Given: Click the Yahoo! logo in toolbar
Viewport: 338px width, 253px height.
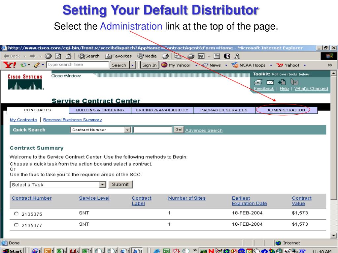Looking at the screenshot, I should (10, 65).
